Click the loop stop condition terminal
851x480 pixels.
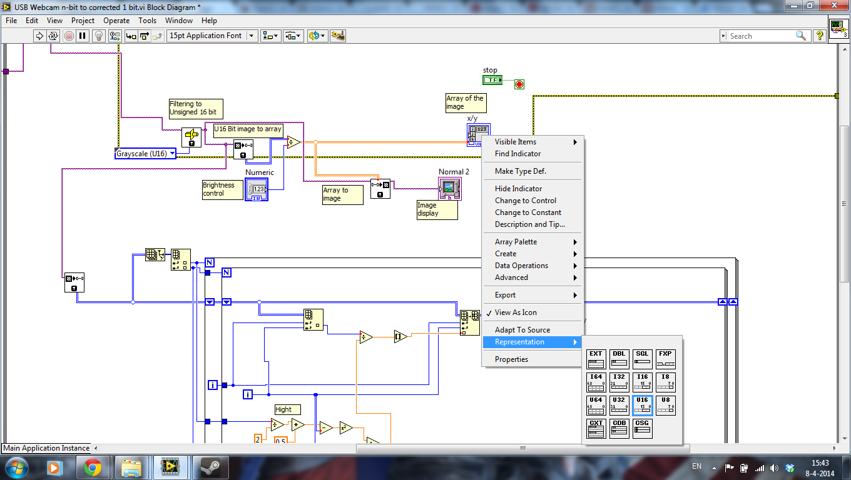pos(519,84)
